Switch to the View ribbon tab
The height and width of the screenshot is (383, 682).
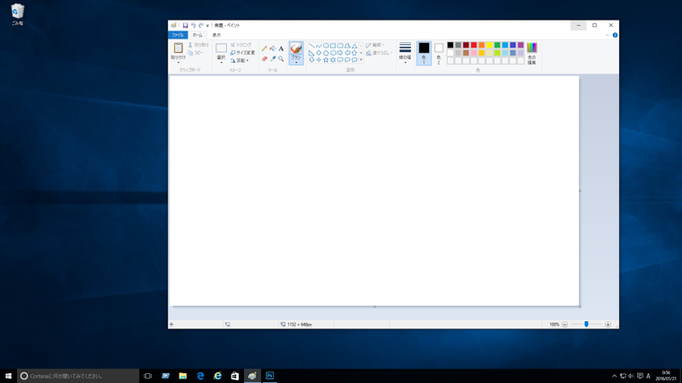(216, 35)
